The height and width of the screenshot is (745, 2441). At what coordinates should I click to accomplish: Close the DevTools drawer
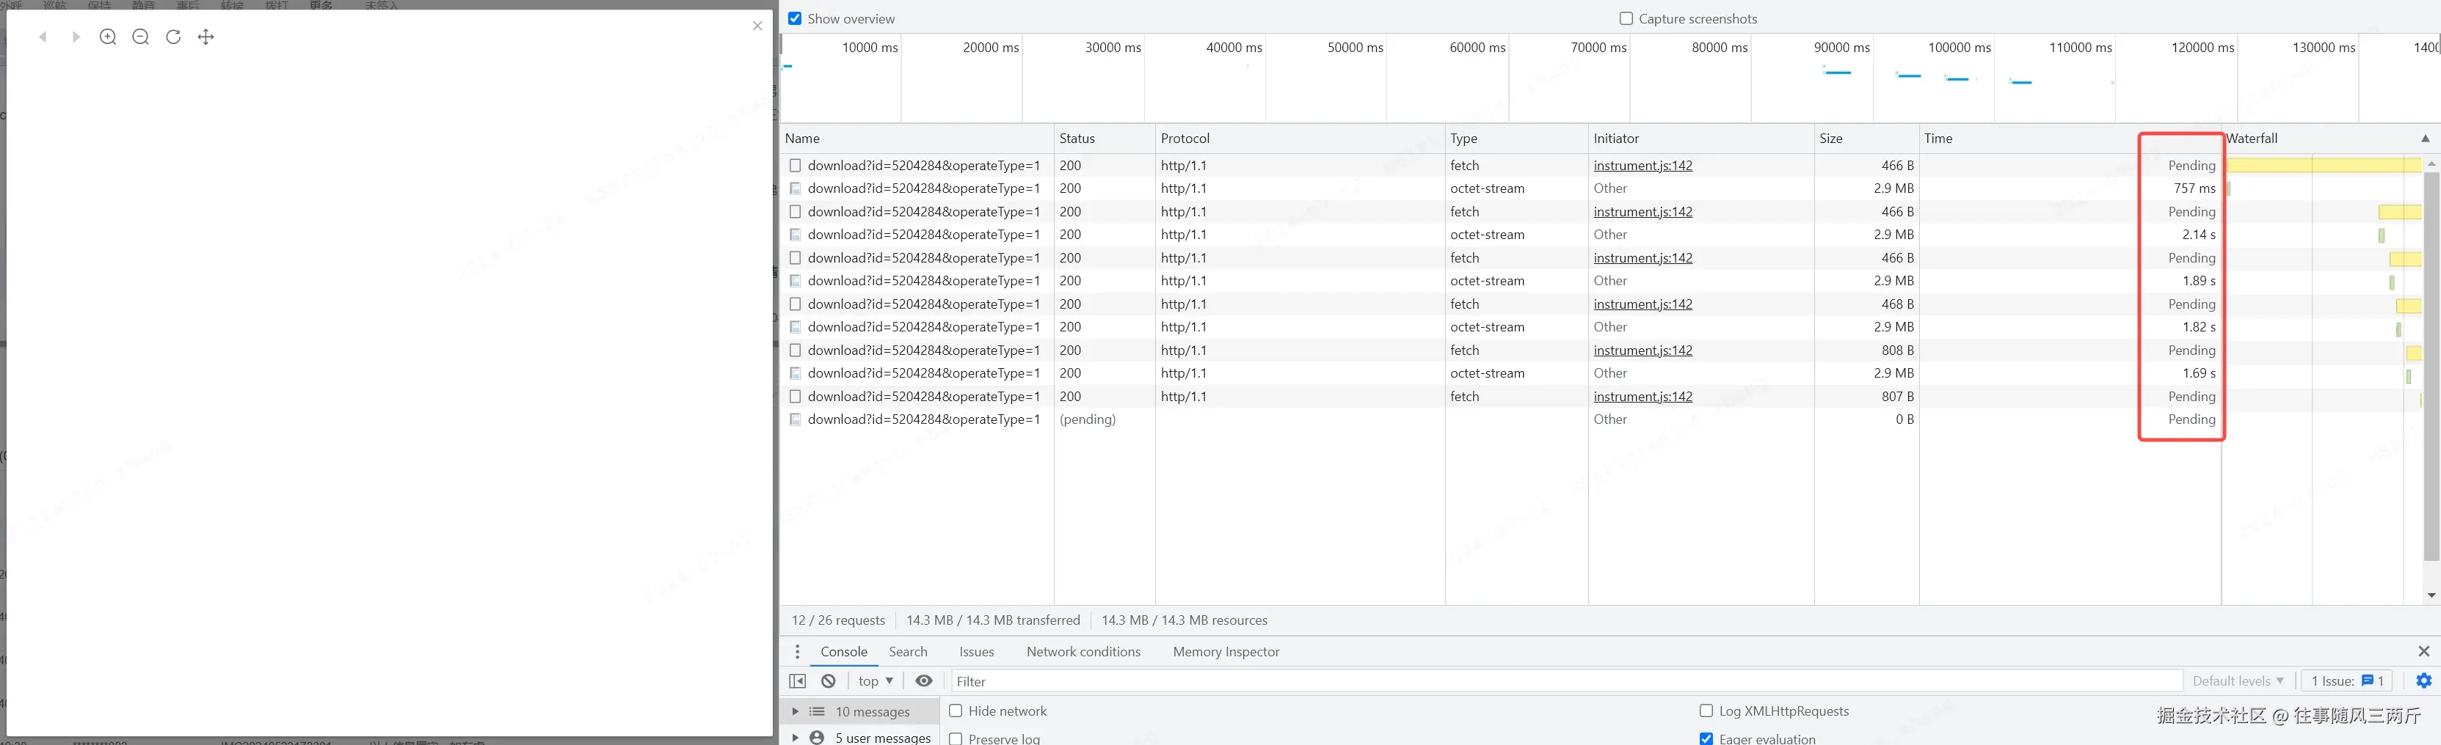tap(2424, 651)
